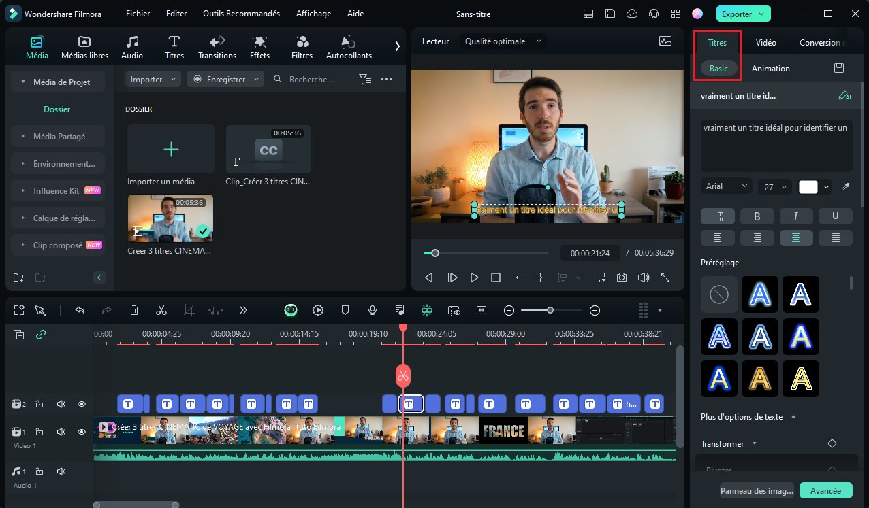Viewport: 869px width, 508px height.
Task: Open cloud upload icon in title bar
Action: click(633, 14)
